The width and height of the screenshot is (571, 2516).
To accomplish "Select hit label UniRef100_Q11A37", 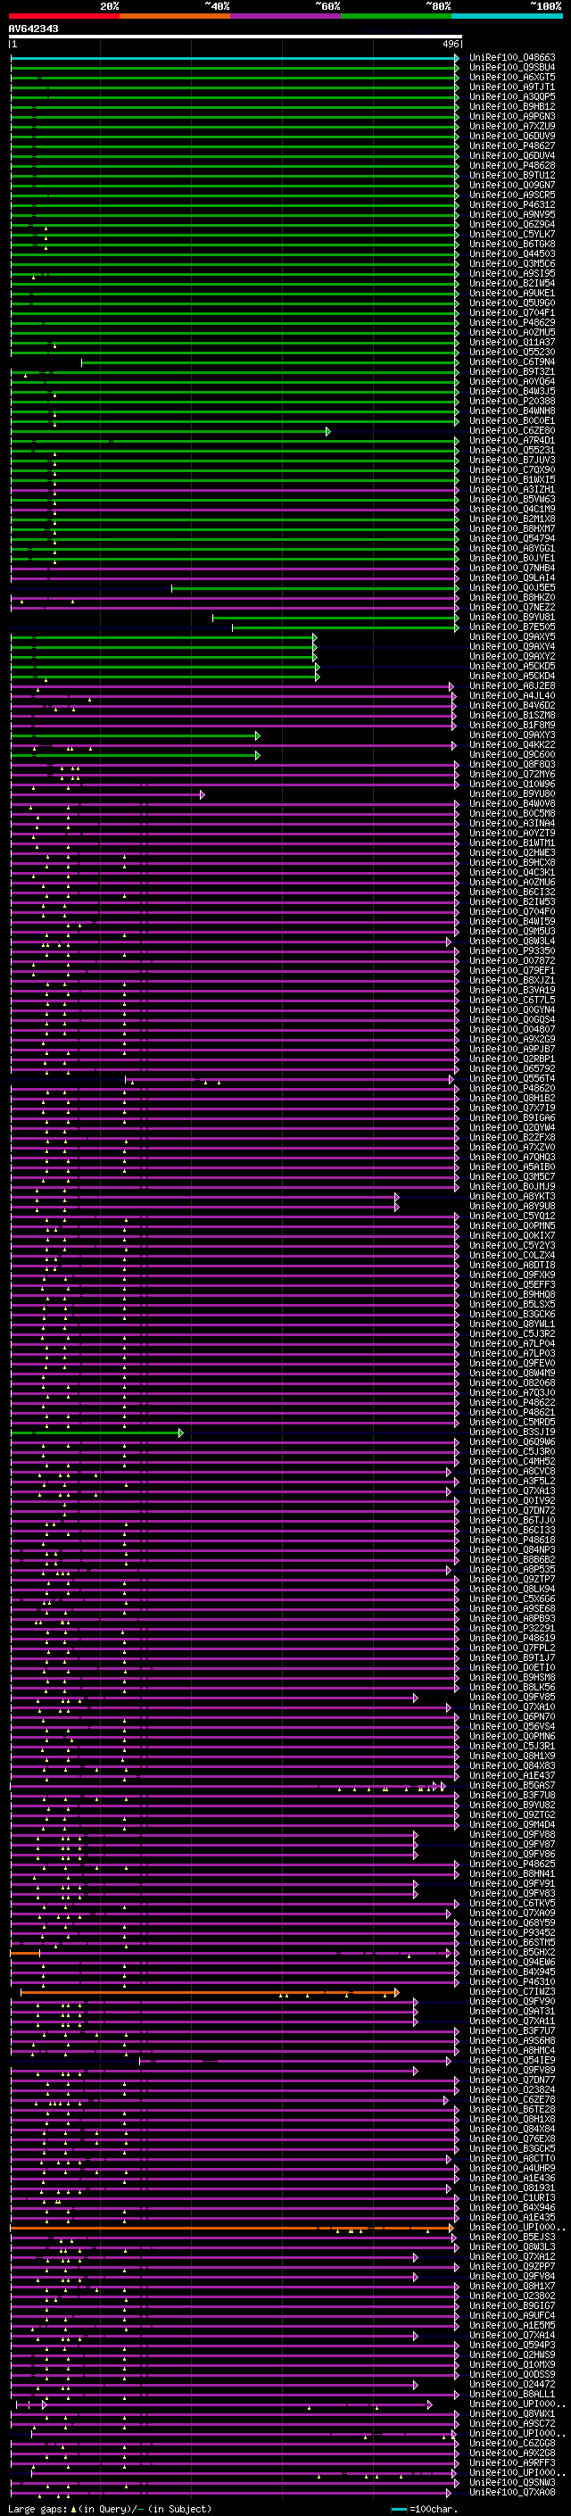I will pos(511,342).
